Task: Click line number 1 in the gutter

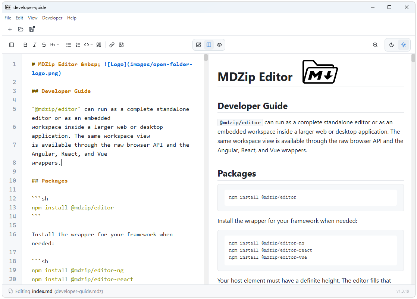Action: tap(14, 64)
